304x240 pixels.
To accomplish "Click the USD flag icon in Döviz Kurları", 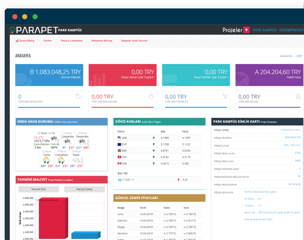I will (120, 137).
